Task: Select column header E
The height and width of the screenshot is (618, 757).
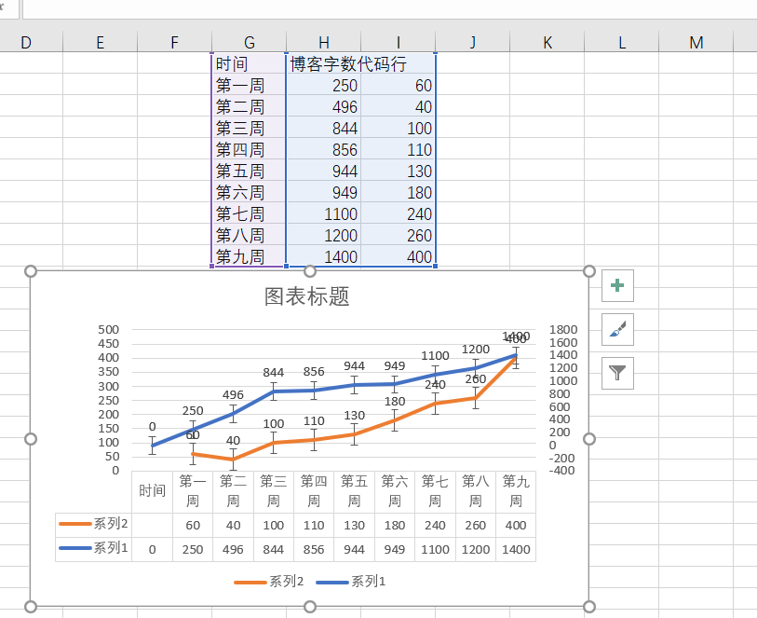Action: (x=100, y=43)
